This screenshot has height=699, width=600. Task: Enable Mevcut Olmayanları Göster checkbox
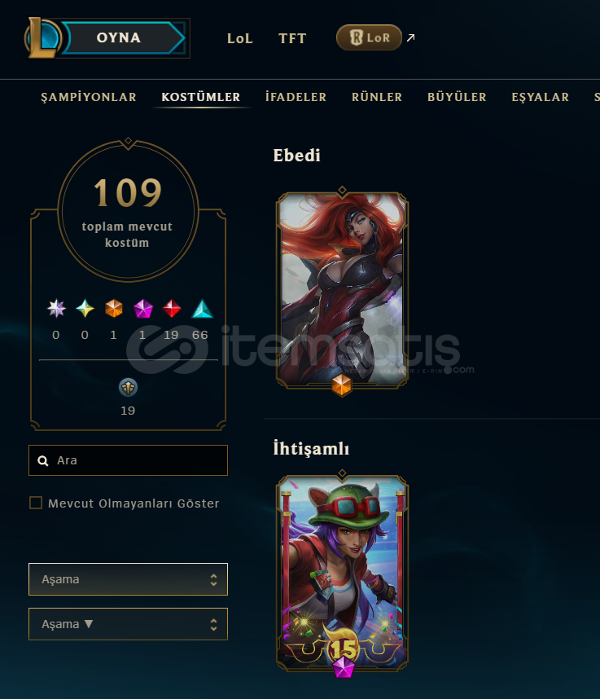point(36,503)
